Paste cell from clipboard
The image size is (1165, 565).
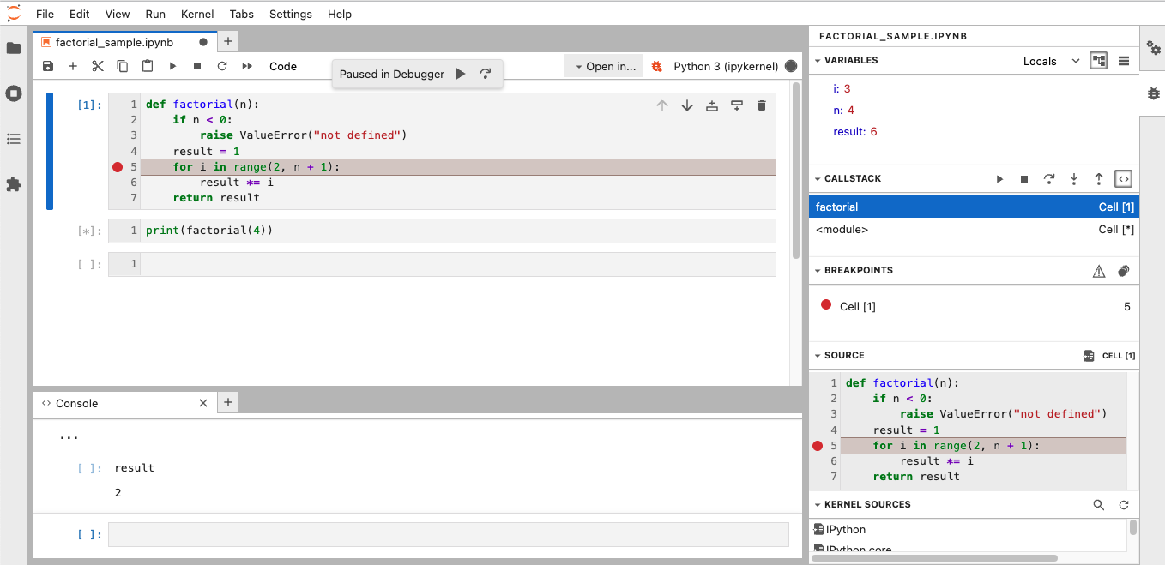[x=148, y=66]
